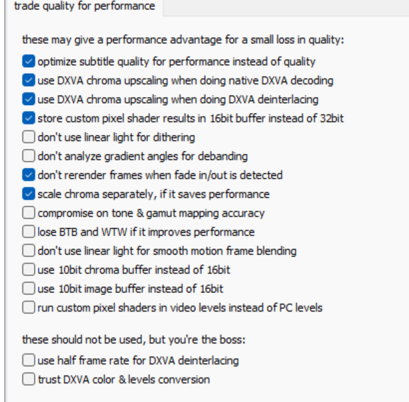Enable compromise on tone & gamut mapping accuracy
Viewport: 409px width, 402px height.
[29, 213]
